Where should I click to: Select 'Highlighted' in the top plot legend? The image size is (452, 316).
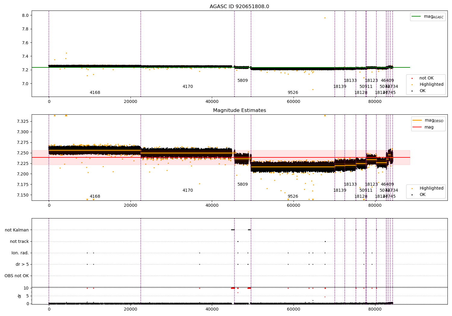point(432,85)
